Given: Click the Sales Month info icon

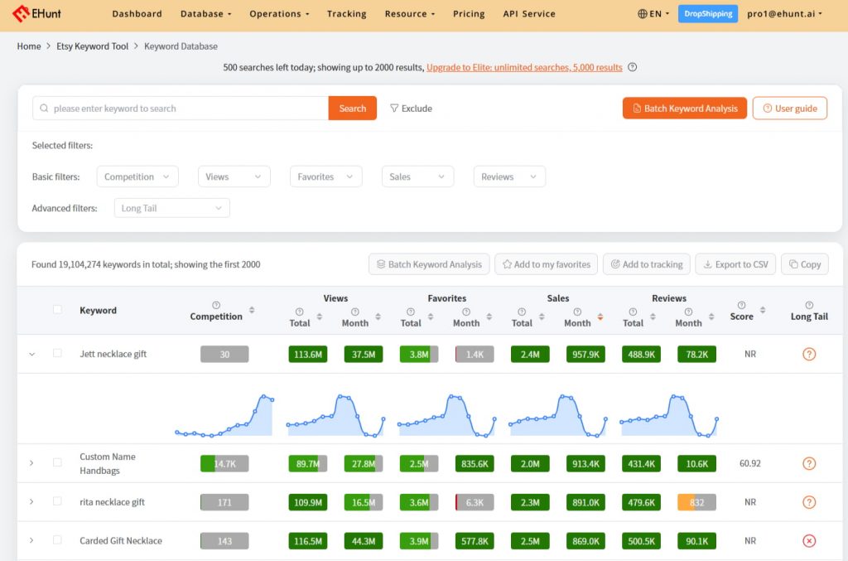Looking at the screenshot, I should tap(577, 312).
